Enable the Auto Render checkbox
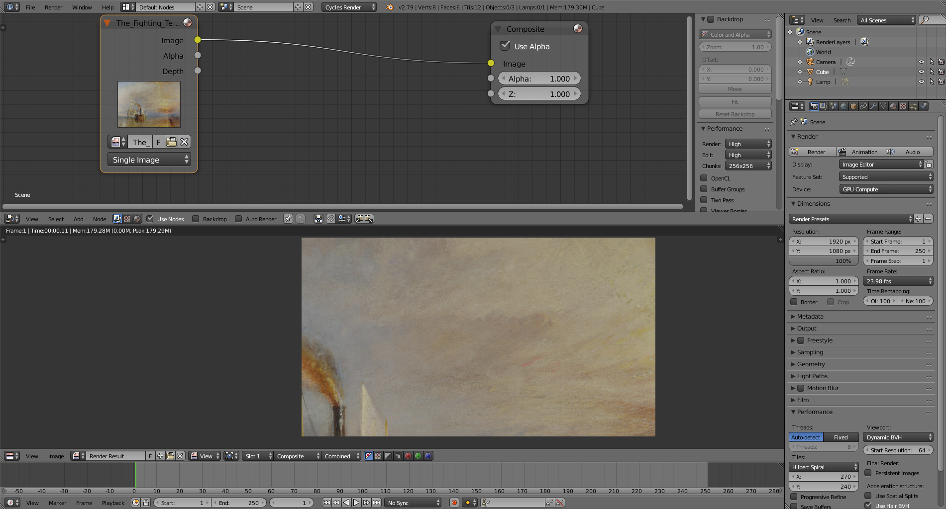946x509 pixels. [238, 219]
